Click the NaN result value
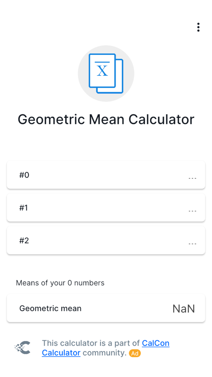 [x=184, y=308]
